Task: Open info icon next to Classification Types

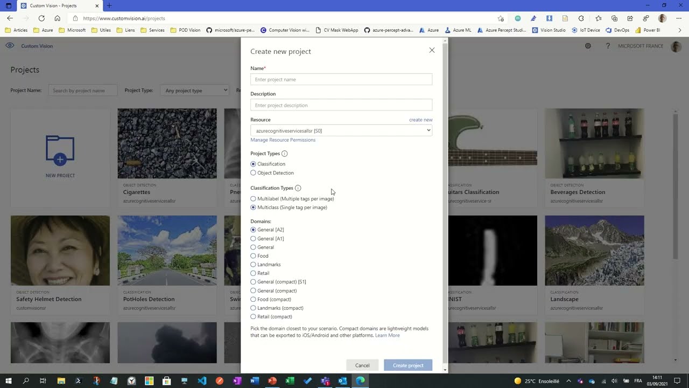Action: [298, 188]
